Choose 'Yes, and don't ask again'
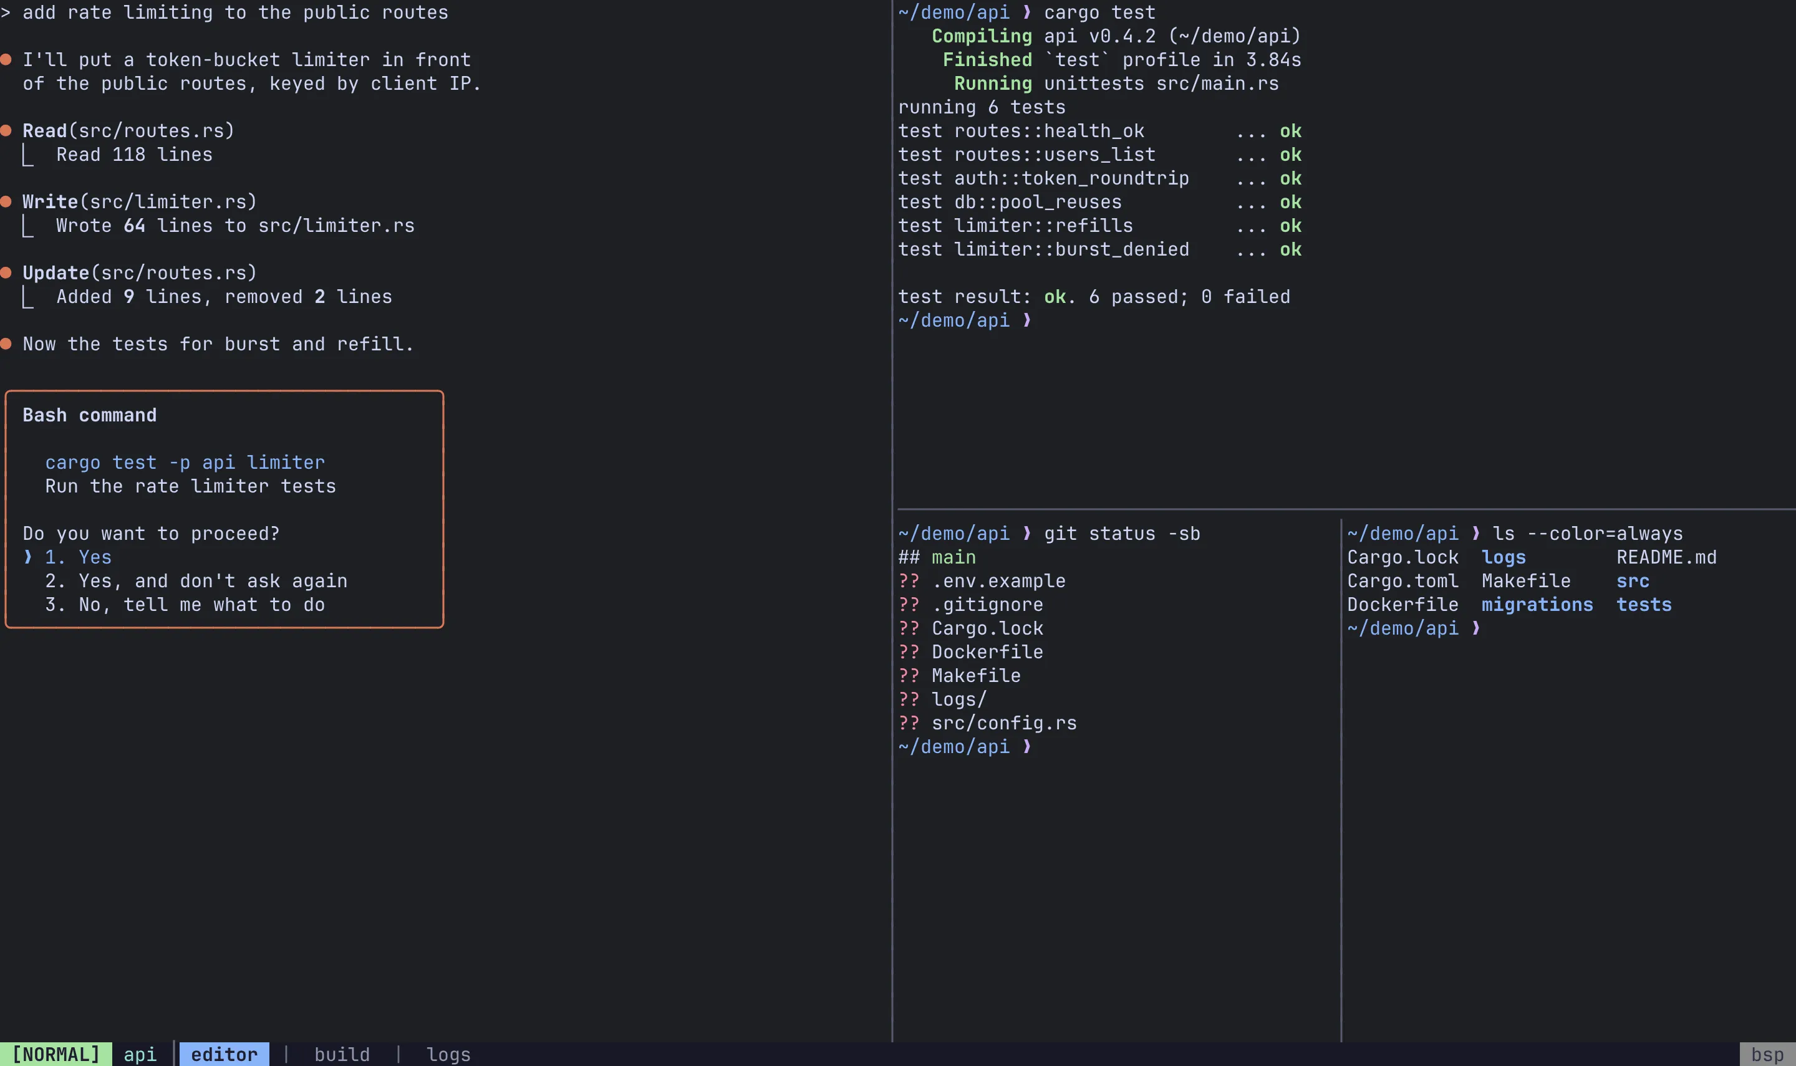Image resolution: width=1796 pixels, height=1066 pixels. [196, 581]
